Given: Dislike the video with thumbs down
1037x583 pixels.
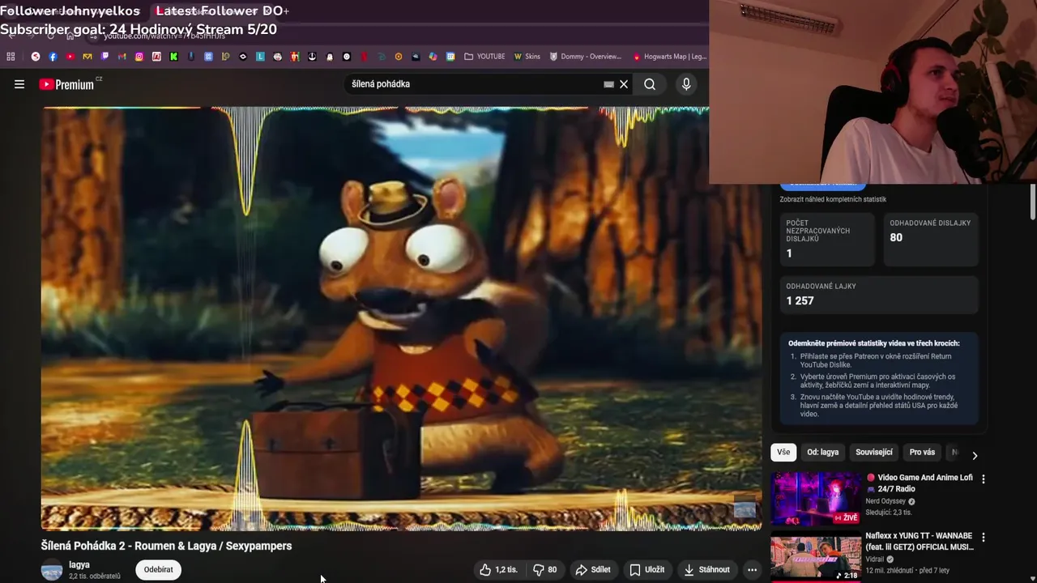Looking at the screenshot, I should [x=545, y=570].
